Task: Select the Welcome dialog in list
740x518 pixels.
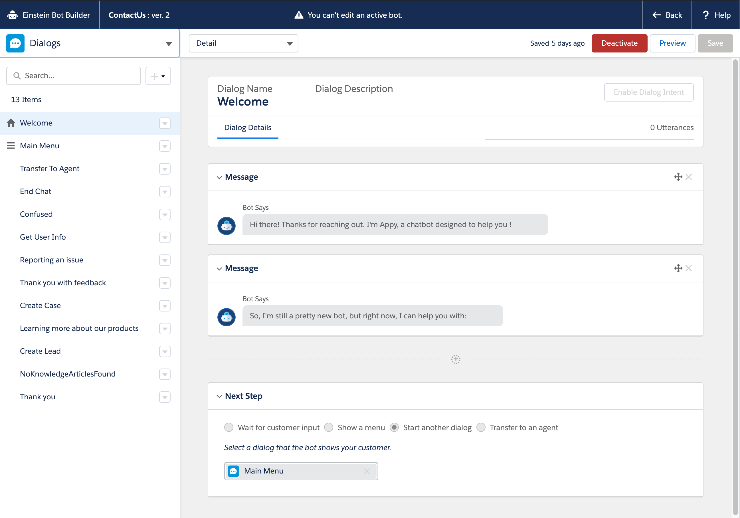Action: [90, 123]
